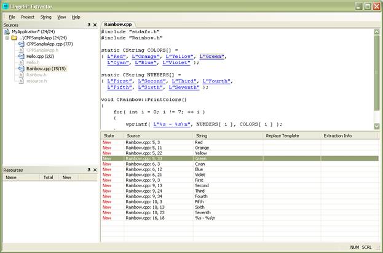Click the Name column in Resources

[21, 177]
